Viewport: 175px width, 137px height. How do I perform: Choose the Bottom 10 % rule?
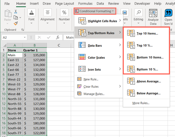147,69
